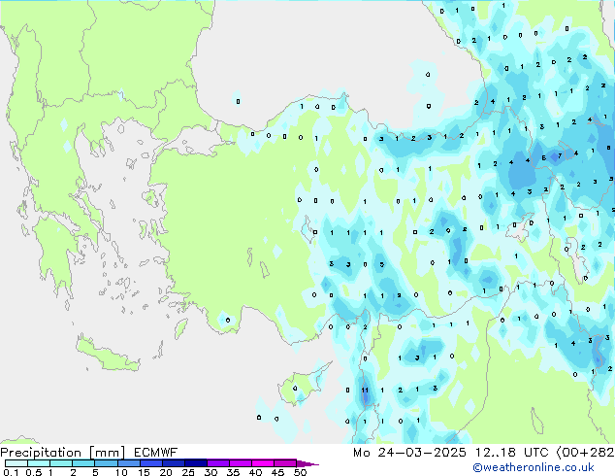The width and height of the screenshot is (615, 476).
Task: Click the ECMWF model label
Action: (x=156, y=453)
